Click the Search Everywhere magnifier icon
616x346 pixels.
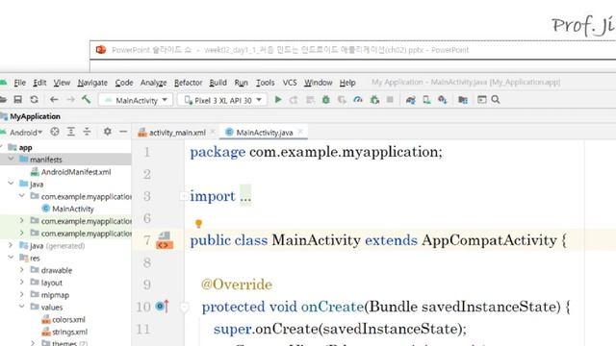pos(496,100)
